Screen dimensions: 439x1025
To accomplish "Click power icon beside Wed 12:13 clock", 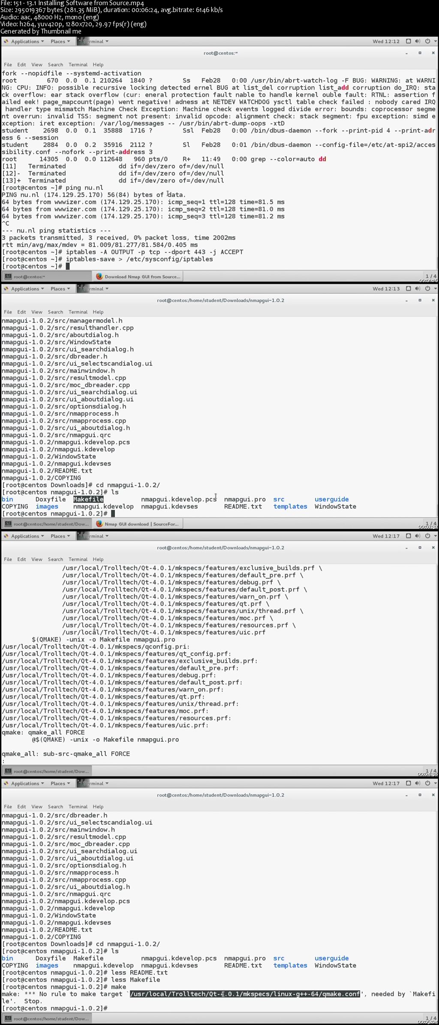I will pyautogui.click(x=427, y=289).
